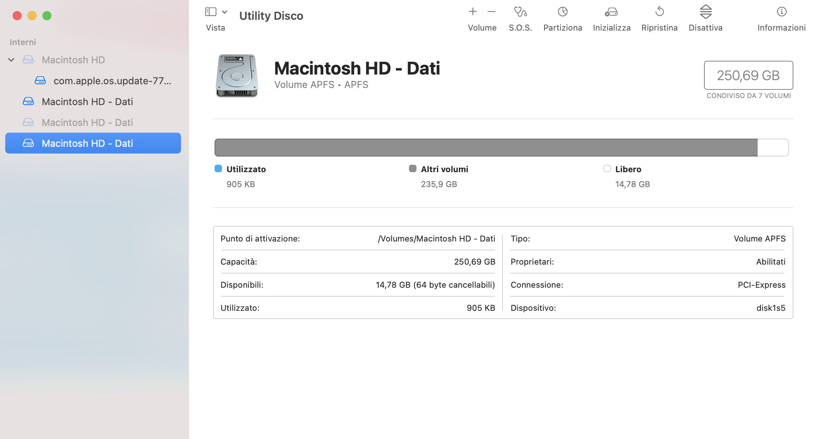Click the Proprietari Abilitati value
The image size is (815, 439).
pos(771,262)
